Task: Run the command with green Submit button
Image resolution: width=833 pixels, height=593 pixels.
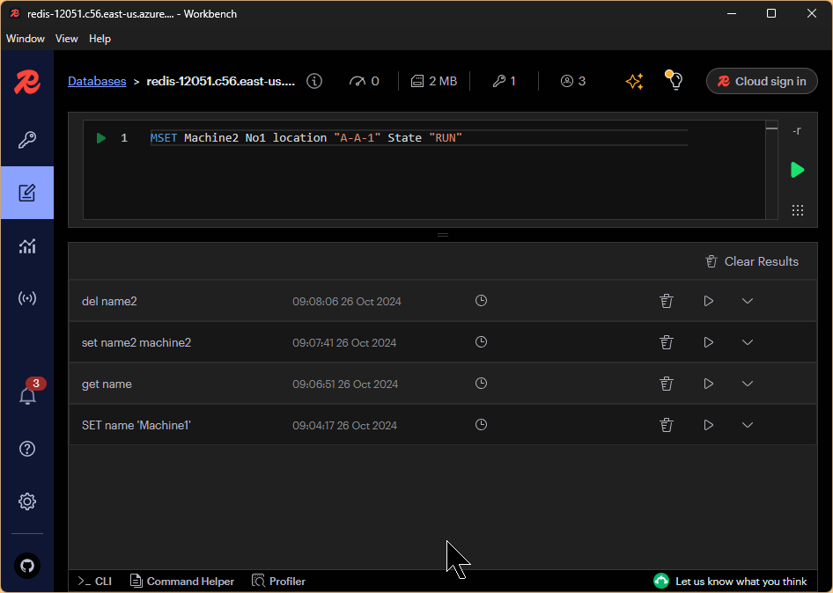Action: (798, 170)
